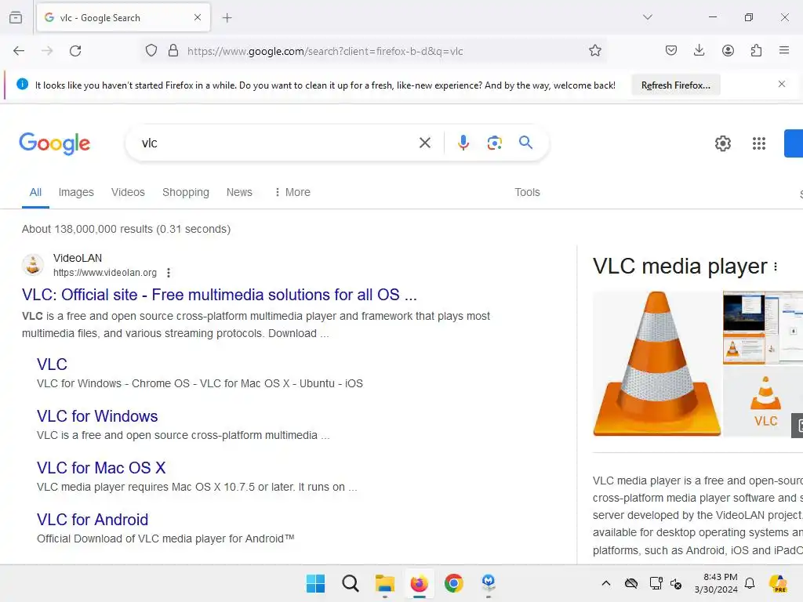The width and height of the screenshot is (803, 602).
Task: Open Windows taskbar search
Action: coord(351,583)
